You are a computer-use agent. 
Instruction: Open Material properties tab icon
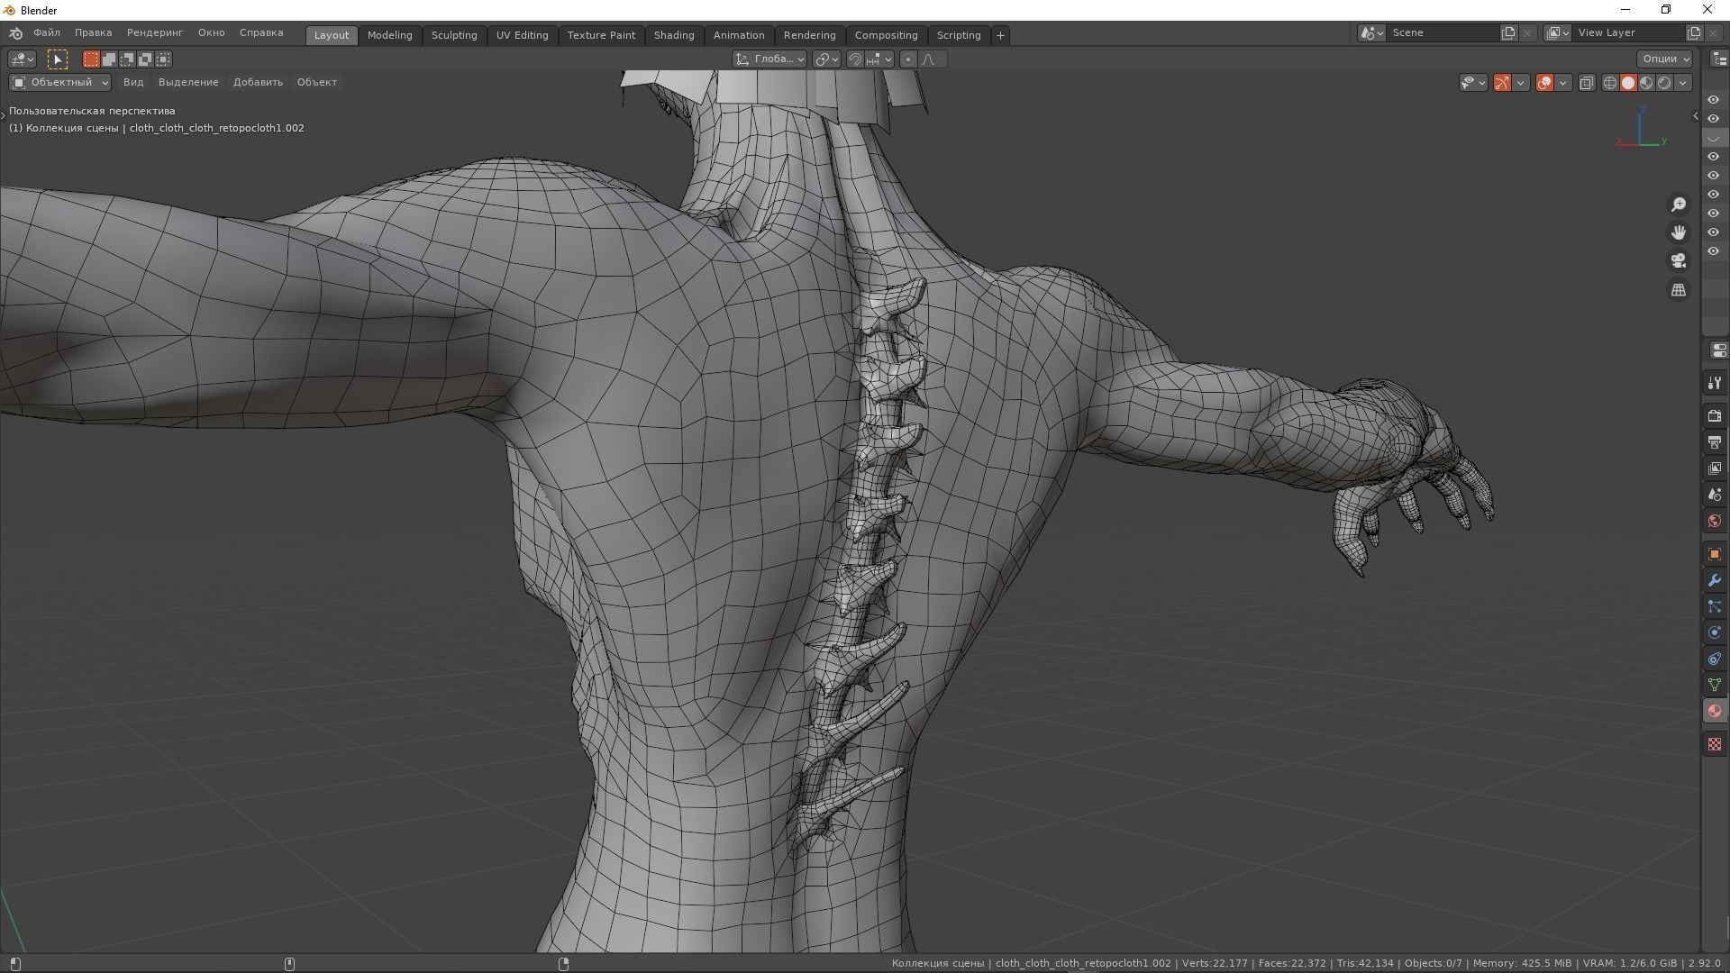tap(1714, 712)
